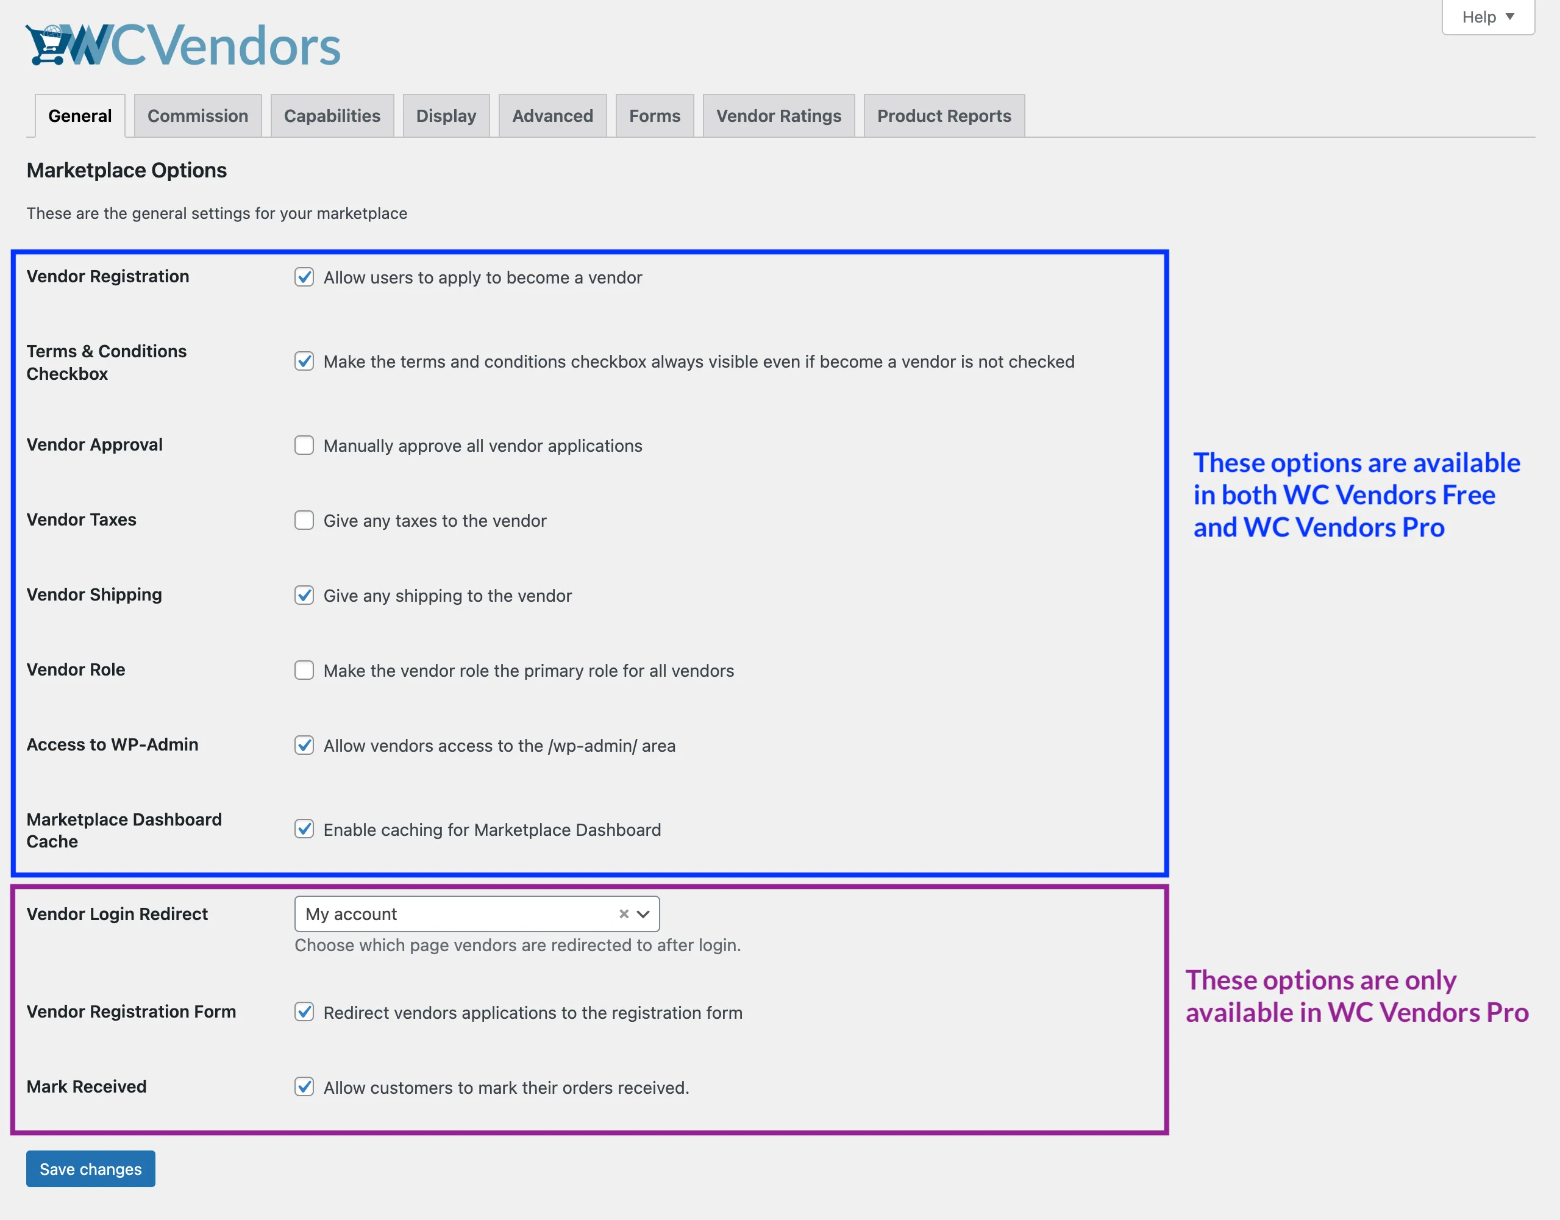Click the WC Vendors logo
The width and height of the screenshot is (1560, 1220).
(183, 45)
